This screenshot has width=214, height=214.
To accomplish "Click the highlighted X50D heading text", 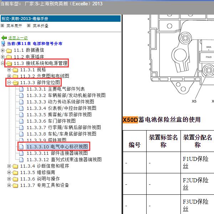I will coord(130,120).
